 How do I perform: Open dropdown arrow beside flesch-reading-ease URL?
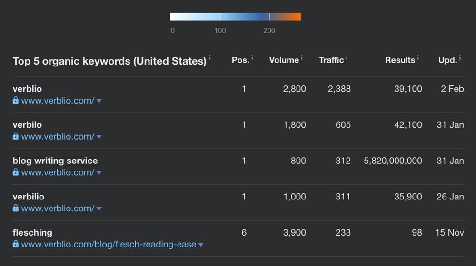point(201,245)
